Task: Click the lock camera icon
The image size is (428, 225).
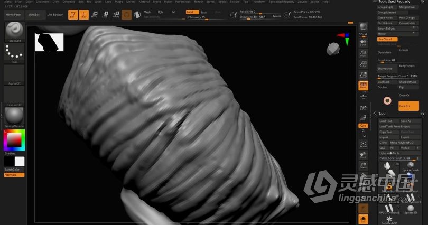Action: [364, 117]
